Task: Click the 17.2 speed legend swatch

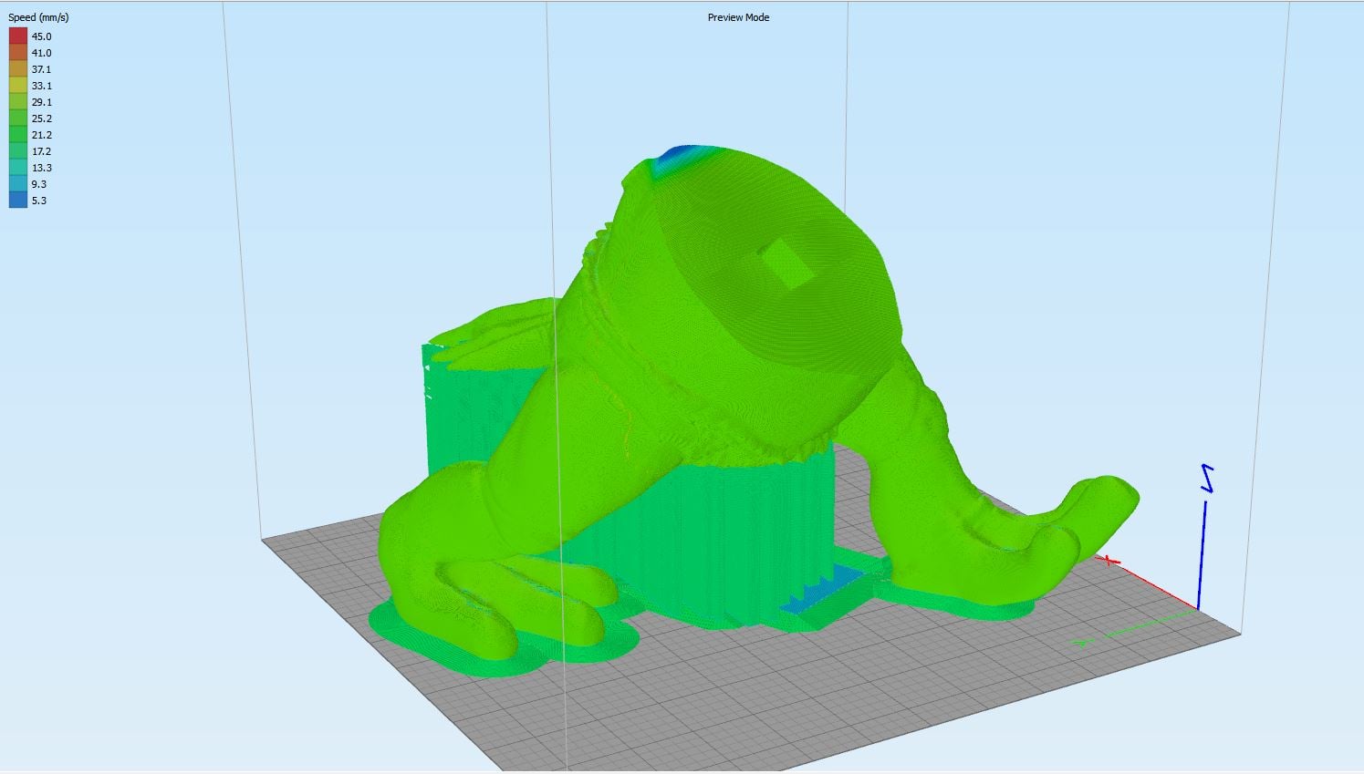Action: 18,151
